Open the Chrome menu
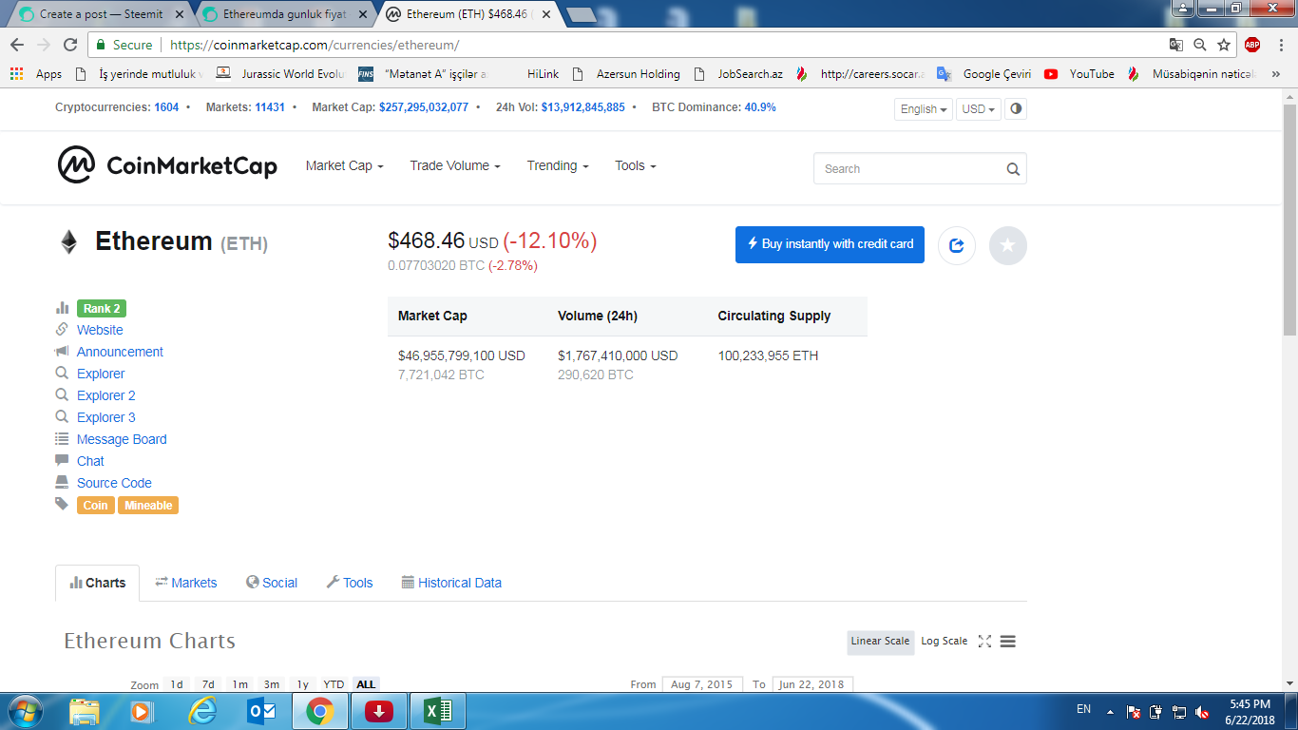The width and height of the screenshot is (1298, 730). pos(1281,45)
